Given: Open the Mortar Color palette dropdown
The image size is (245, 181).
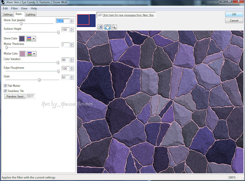Looking at the screenshot, I should point(32,54).
